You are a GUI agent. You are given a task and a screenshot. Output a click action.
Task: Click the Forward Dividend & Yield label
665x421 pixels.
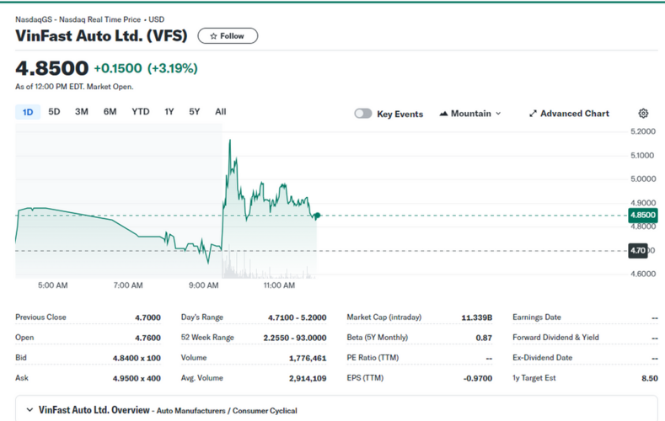(555, 338)
